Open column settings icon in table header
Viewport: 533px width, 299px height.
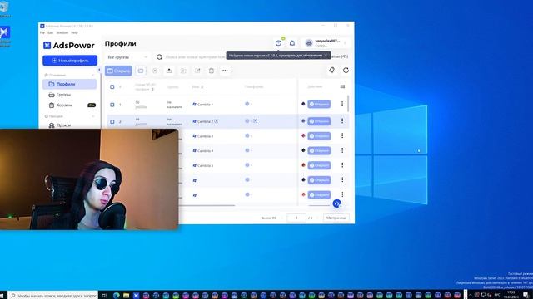pos(342,86)
